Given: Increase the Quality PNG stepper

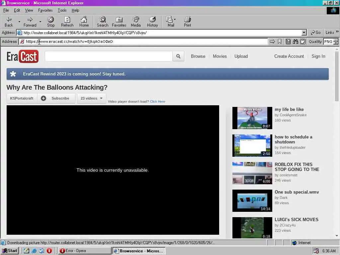Looking at the screenshot, I should coord(336,40).
